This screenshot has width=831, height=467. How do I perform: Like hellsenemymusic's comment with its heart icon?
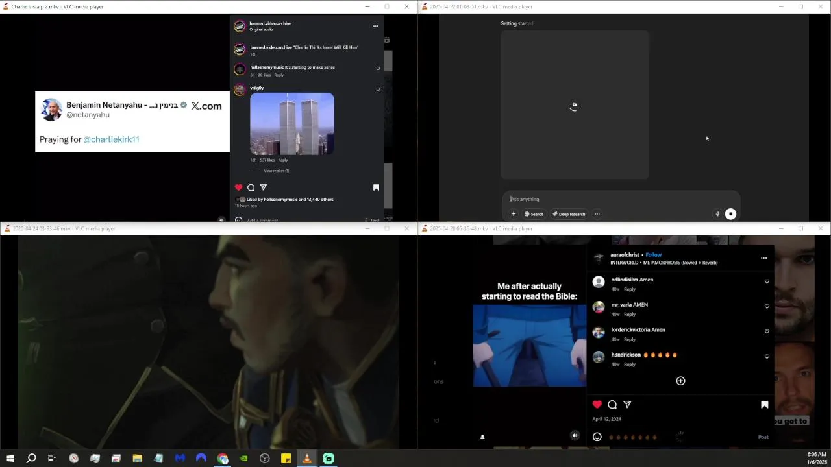(x=378, y=68)
